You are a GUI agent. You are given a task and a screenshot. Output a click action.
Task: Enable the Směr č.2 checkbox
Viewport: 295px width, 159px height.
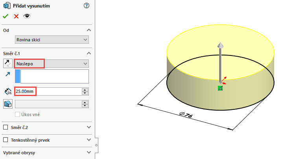[6, 128]
